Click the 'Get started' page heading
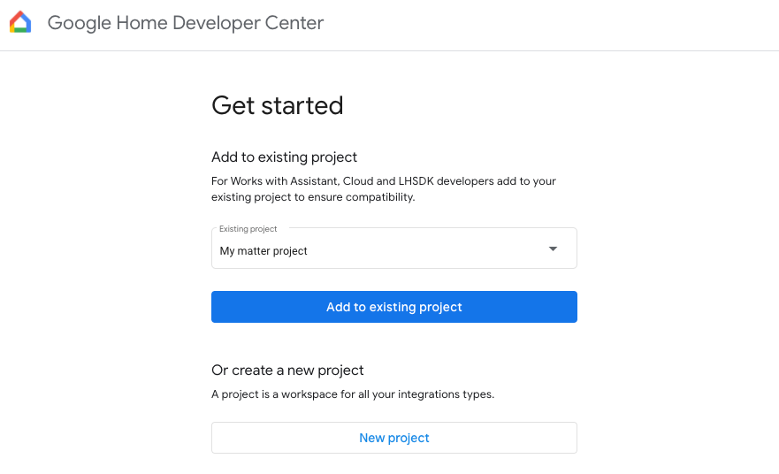 (x=277, y=105)
